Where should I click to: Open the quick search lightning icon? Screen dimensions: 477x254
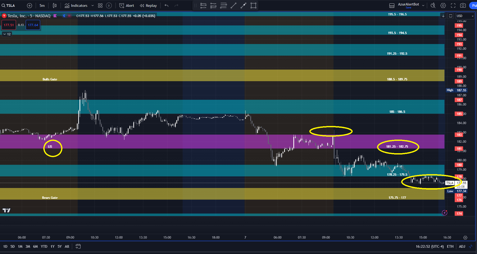pos(433,6)
